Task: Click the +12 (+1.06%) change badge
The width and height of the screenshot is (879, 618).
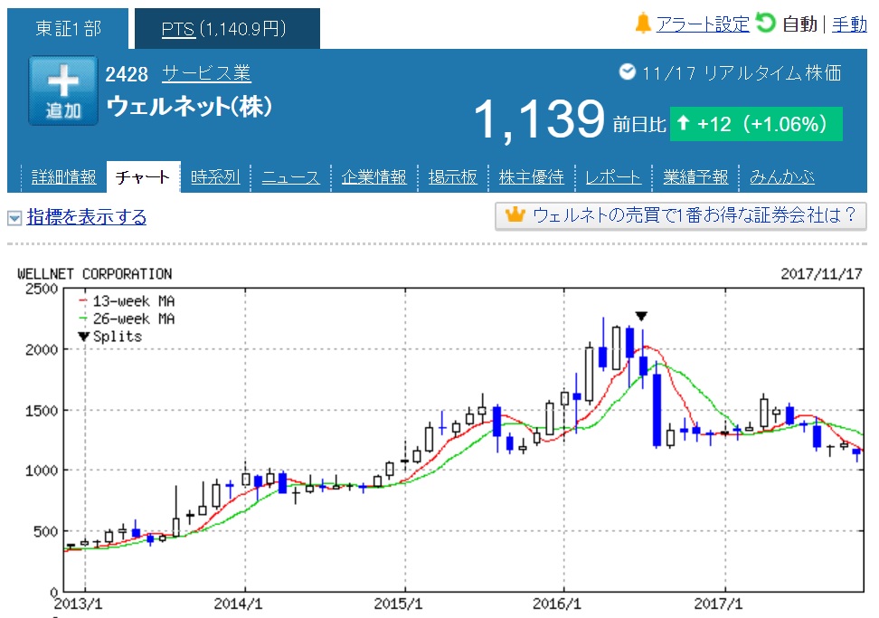Action: click(x=756, y=124)
